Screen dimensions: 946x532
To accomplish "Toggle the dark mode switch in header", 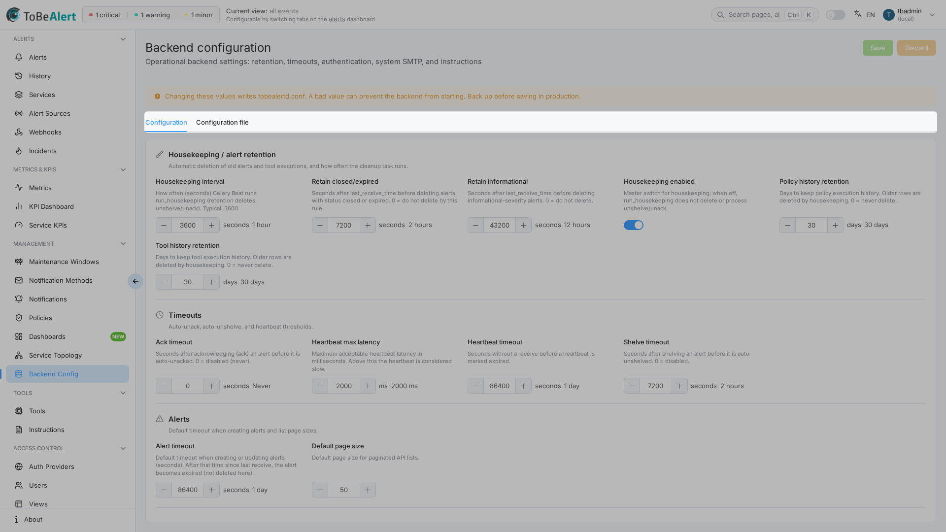I will pos(836,15).
